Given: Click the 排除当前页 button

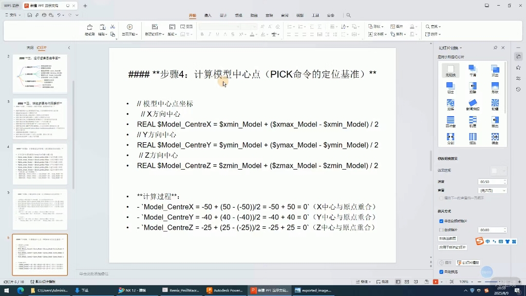Looking at the screenshot, I should [x=447, y=238].
